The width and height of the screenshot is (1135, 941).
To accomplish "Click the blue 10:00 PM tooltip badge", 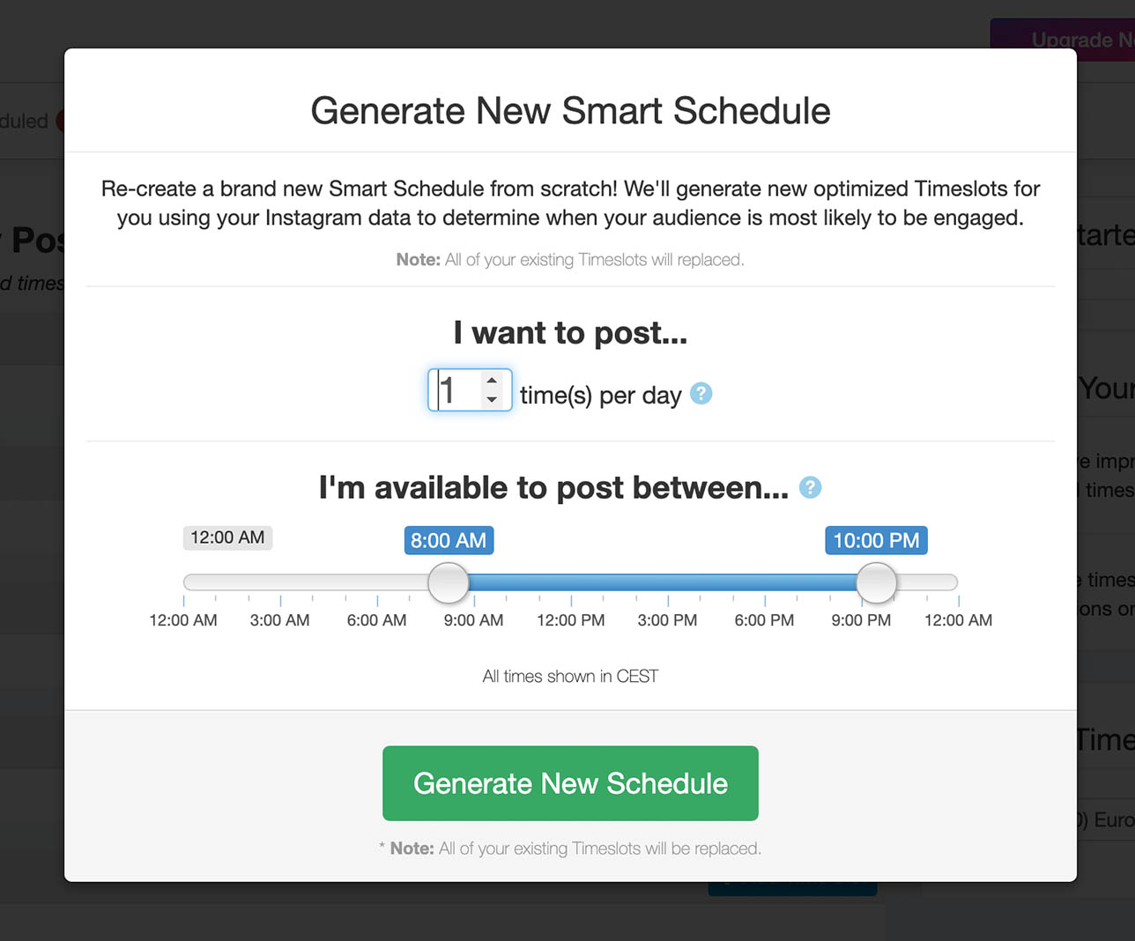I will click(876, 540).
